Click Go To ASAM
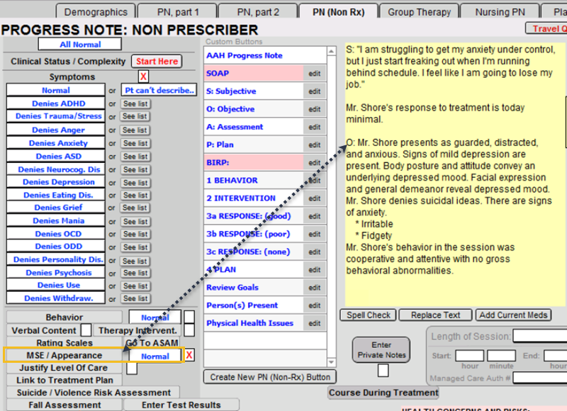 click(x=152, y=343)
